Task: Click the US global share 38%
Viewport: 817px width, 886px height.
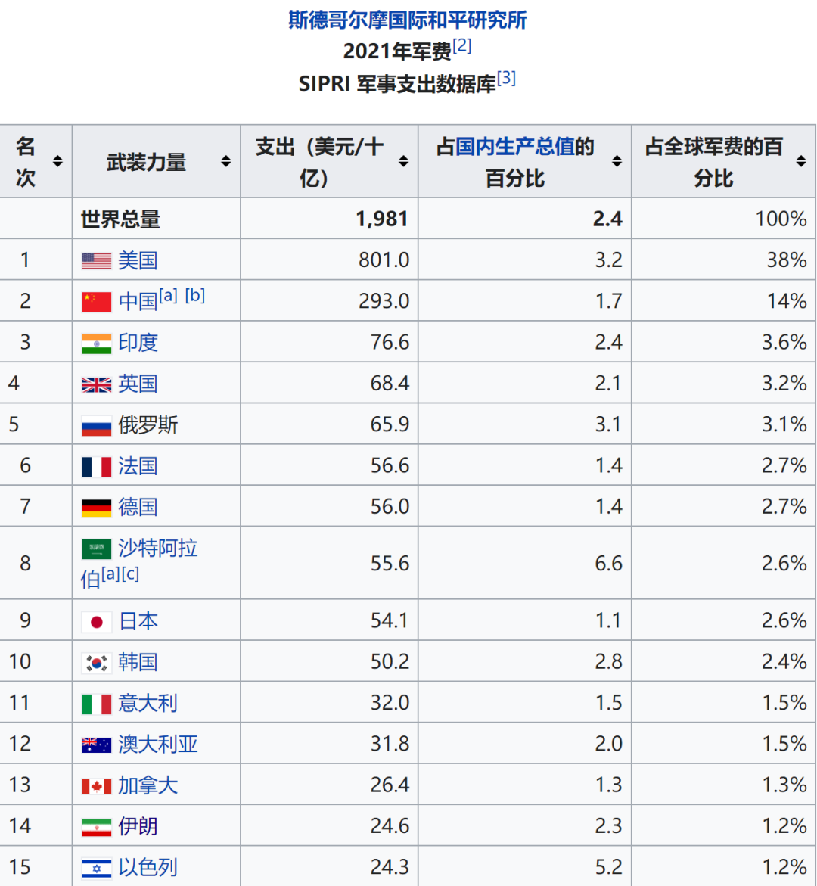Action: [787, 260]
